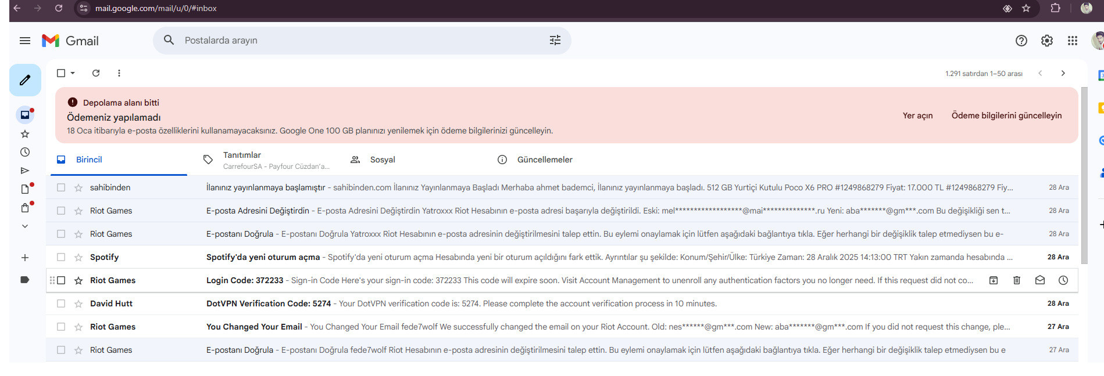Open the Google apps grid
The width and height of the screenshot is (1104, 376).
pyautogui.click(x=1073, y=41)
